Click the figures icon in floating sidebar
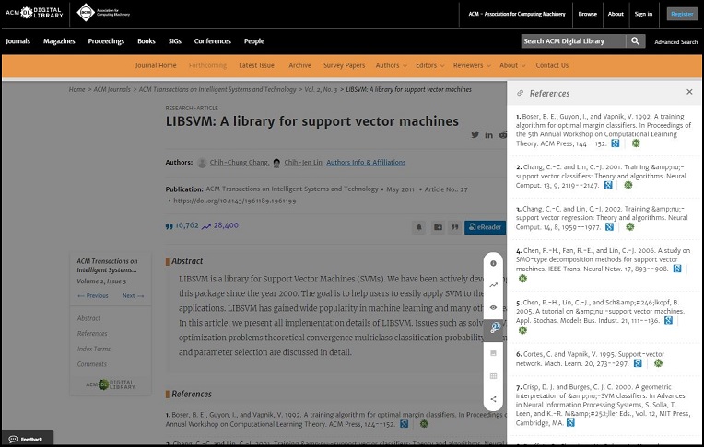The image size is (704, 447). [x=493, y=353]
